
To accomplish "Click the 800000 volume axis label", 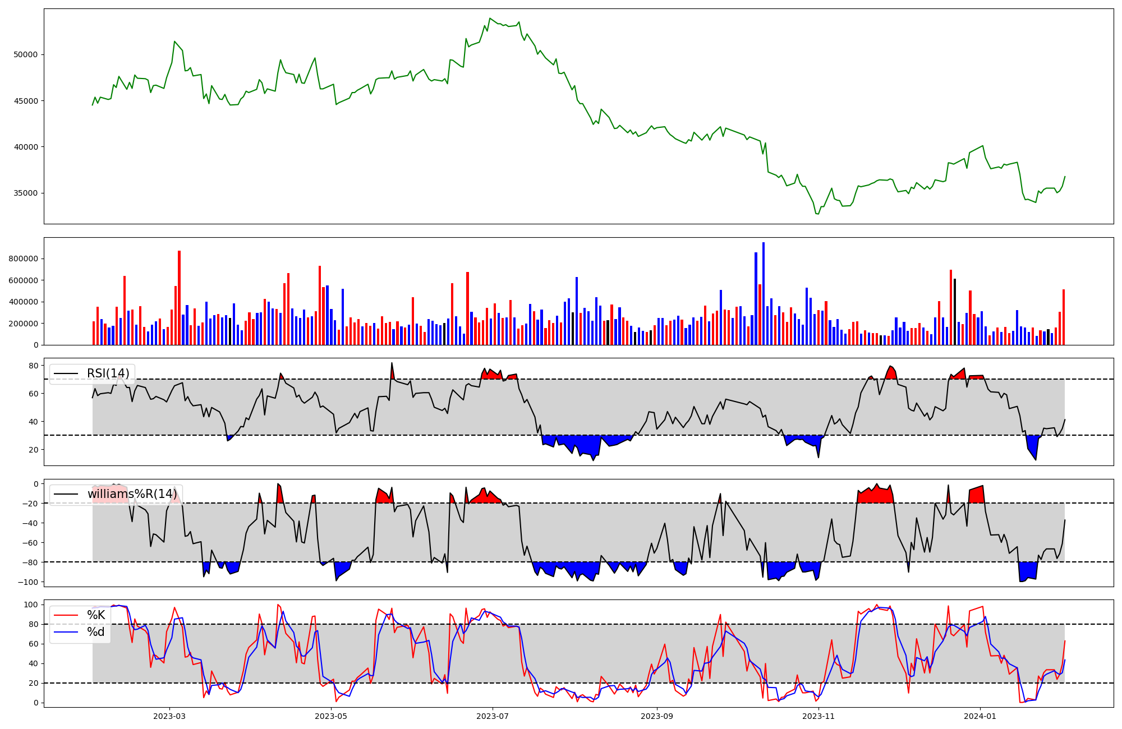I will click(24, 259).
